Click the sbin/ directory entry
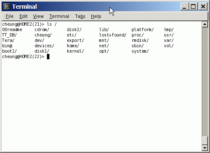The image size is (210, 153). pyautogui.click(x=138, y=46)
